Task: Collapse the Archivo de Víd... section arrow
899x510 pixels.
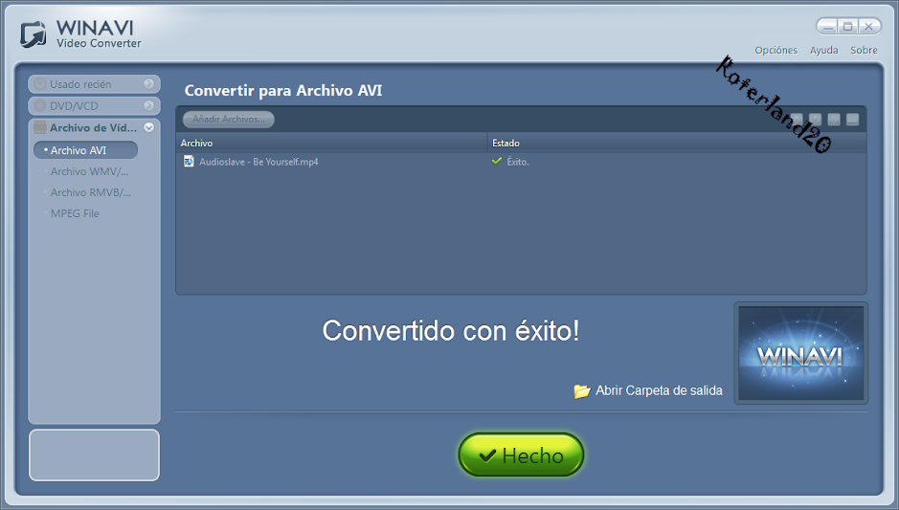Action: pos(149,127)
